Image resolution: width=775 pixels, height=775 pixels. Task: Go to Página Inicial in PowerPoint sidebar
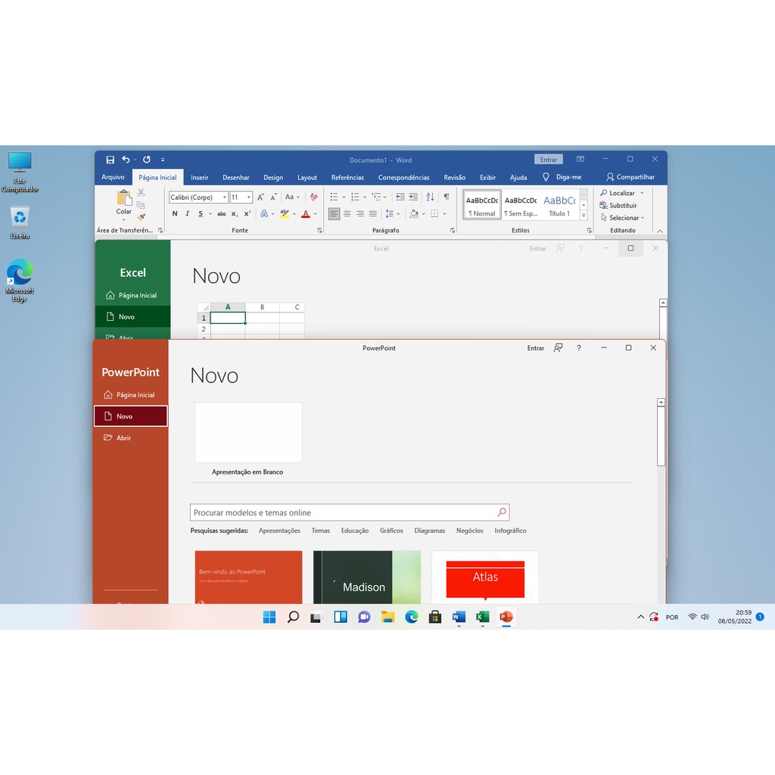(x=130, y=394)
